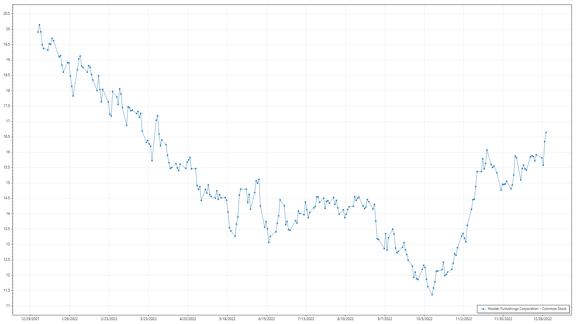
Task: Select the 12/29/2021 x-axis label
Action: click(30, 319)
